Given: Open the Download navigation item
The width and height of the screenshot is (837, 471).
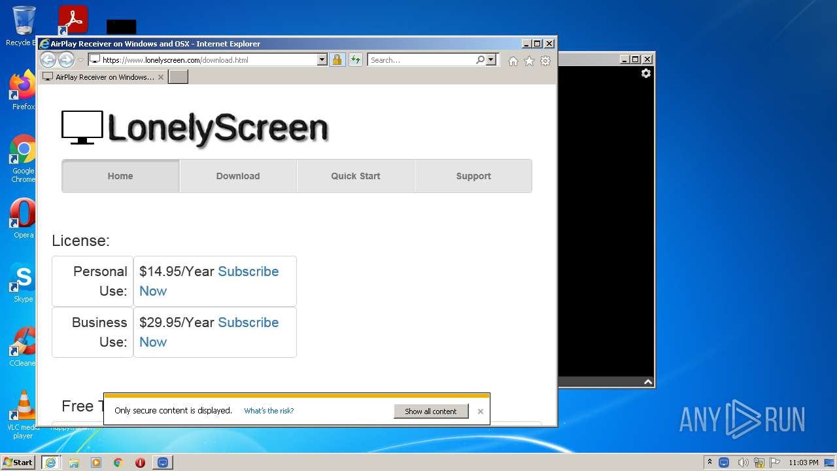Looking at the screenshot, I should [238, 176].
